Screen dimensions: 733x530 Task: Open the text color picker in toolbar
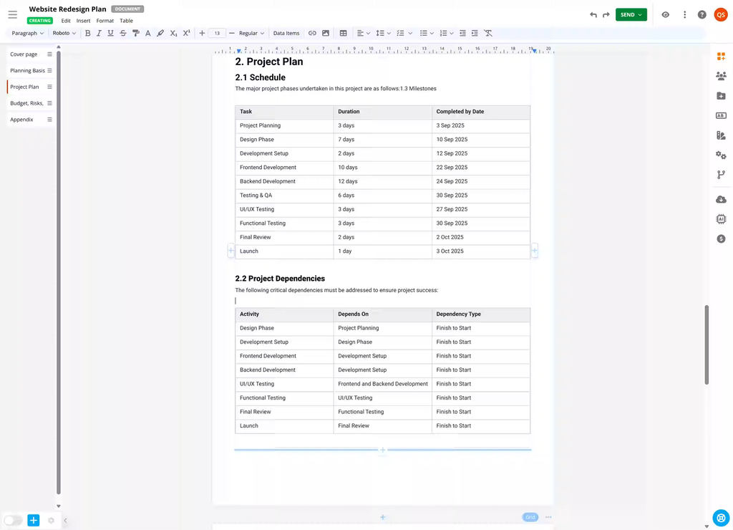click(148, 34)
